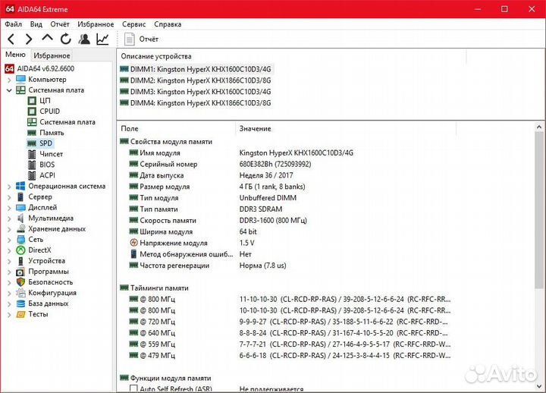Open the Чипсет tree item
The height and width of the screenshot is (393, 546).
pos(52,154)
